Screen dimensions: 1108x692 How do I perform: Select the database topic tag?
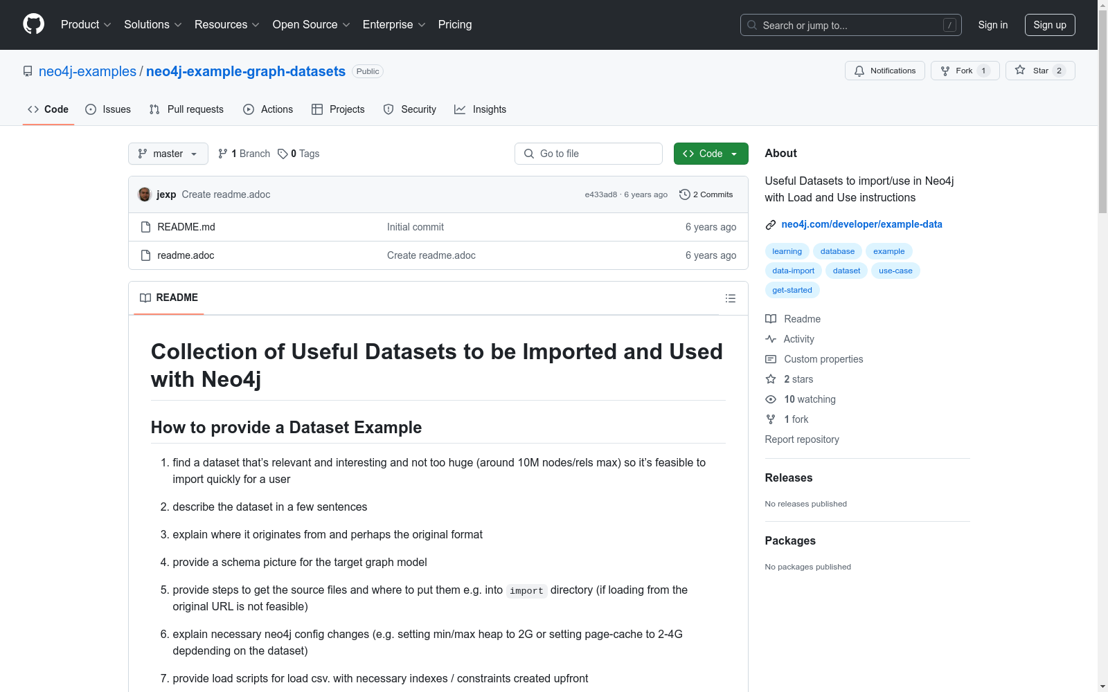coord(837,251)
